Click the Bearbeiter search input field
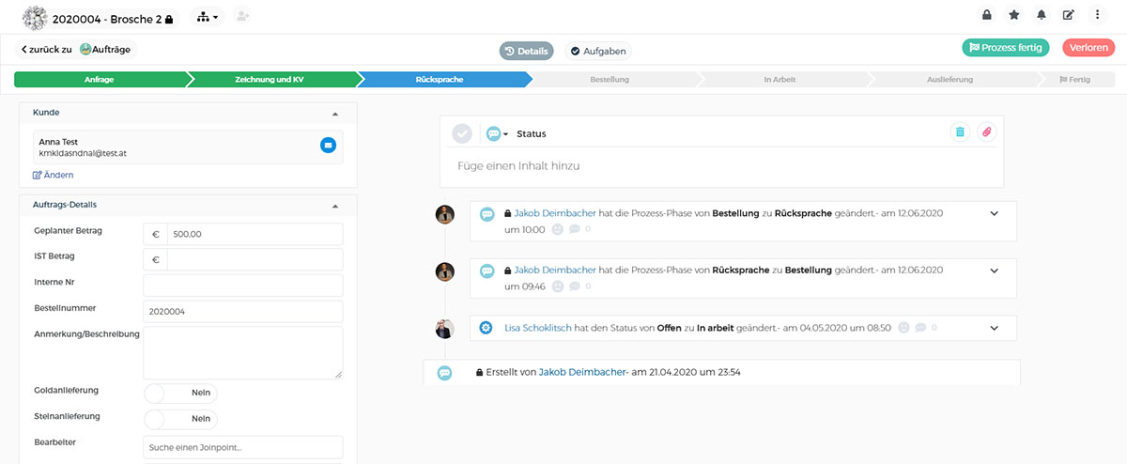Screen dimensions: 1127x464 pyautogui.click(x=243, y=447)
